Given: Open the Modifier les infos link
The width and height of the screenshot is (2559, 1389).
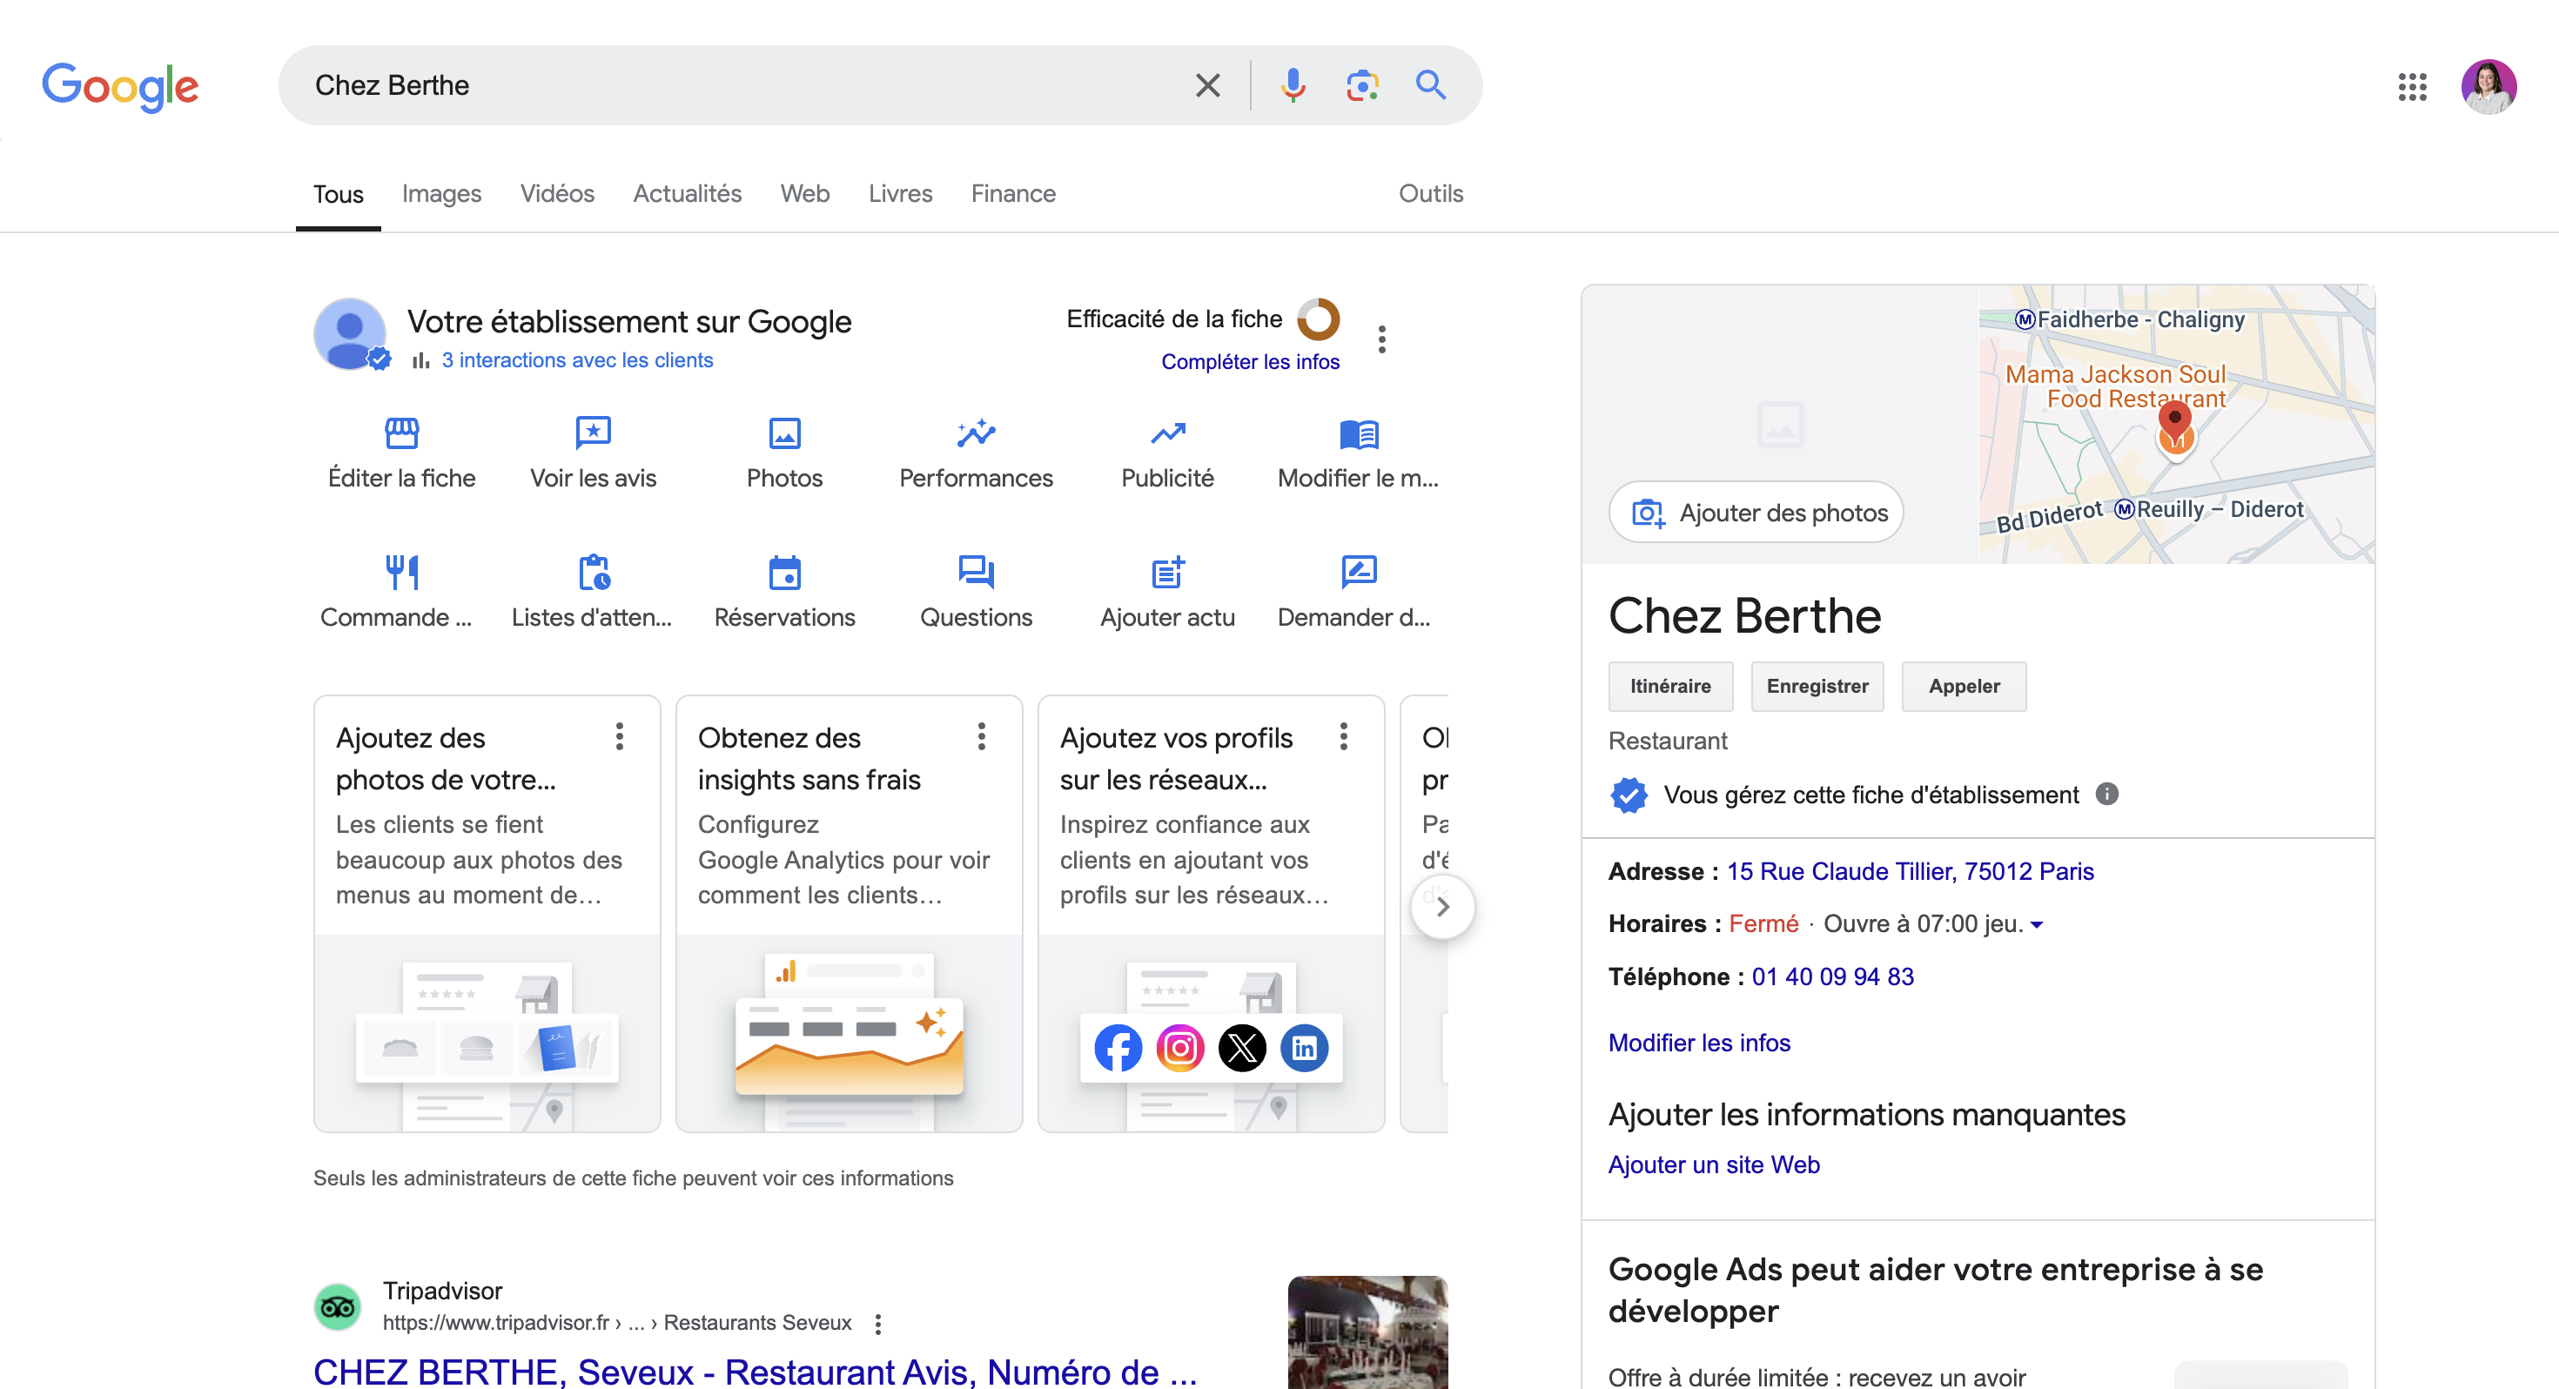Looking at the screenshot, I should [x=1699, y=1043].
